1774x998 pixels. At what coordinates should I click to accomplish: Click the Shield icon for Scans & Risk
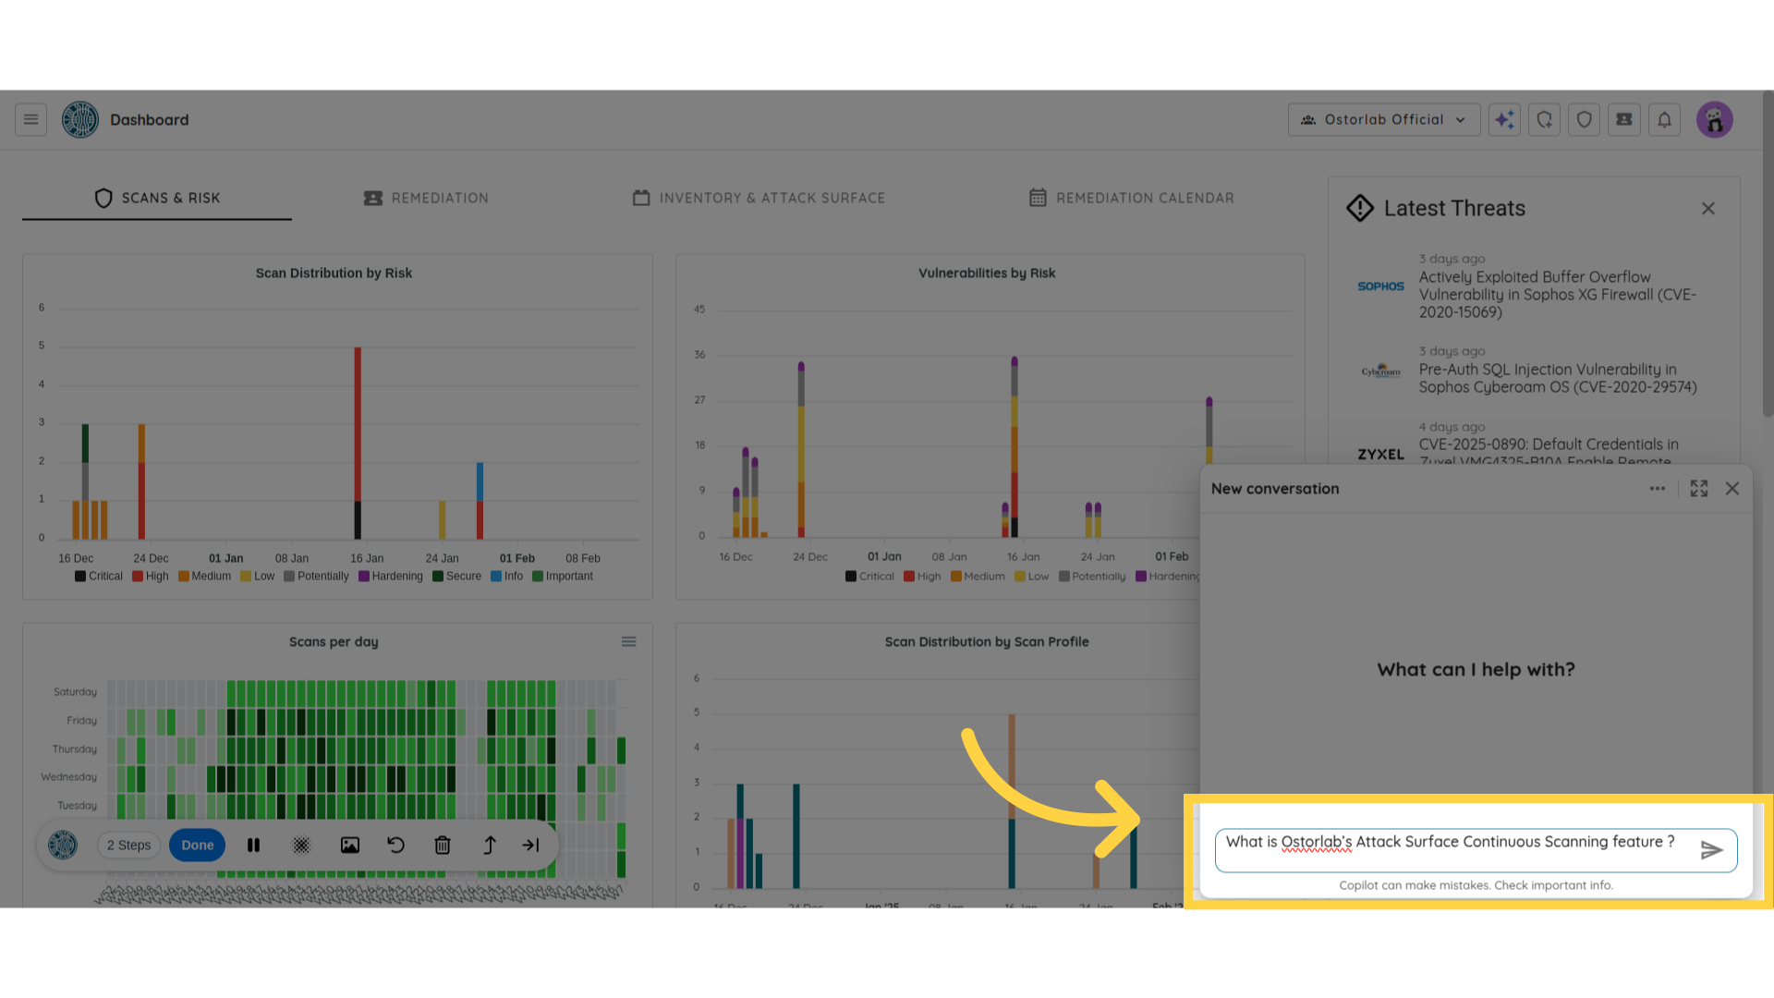[x=101, y=198]
